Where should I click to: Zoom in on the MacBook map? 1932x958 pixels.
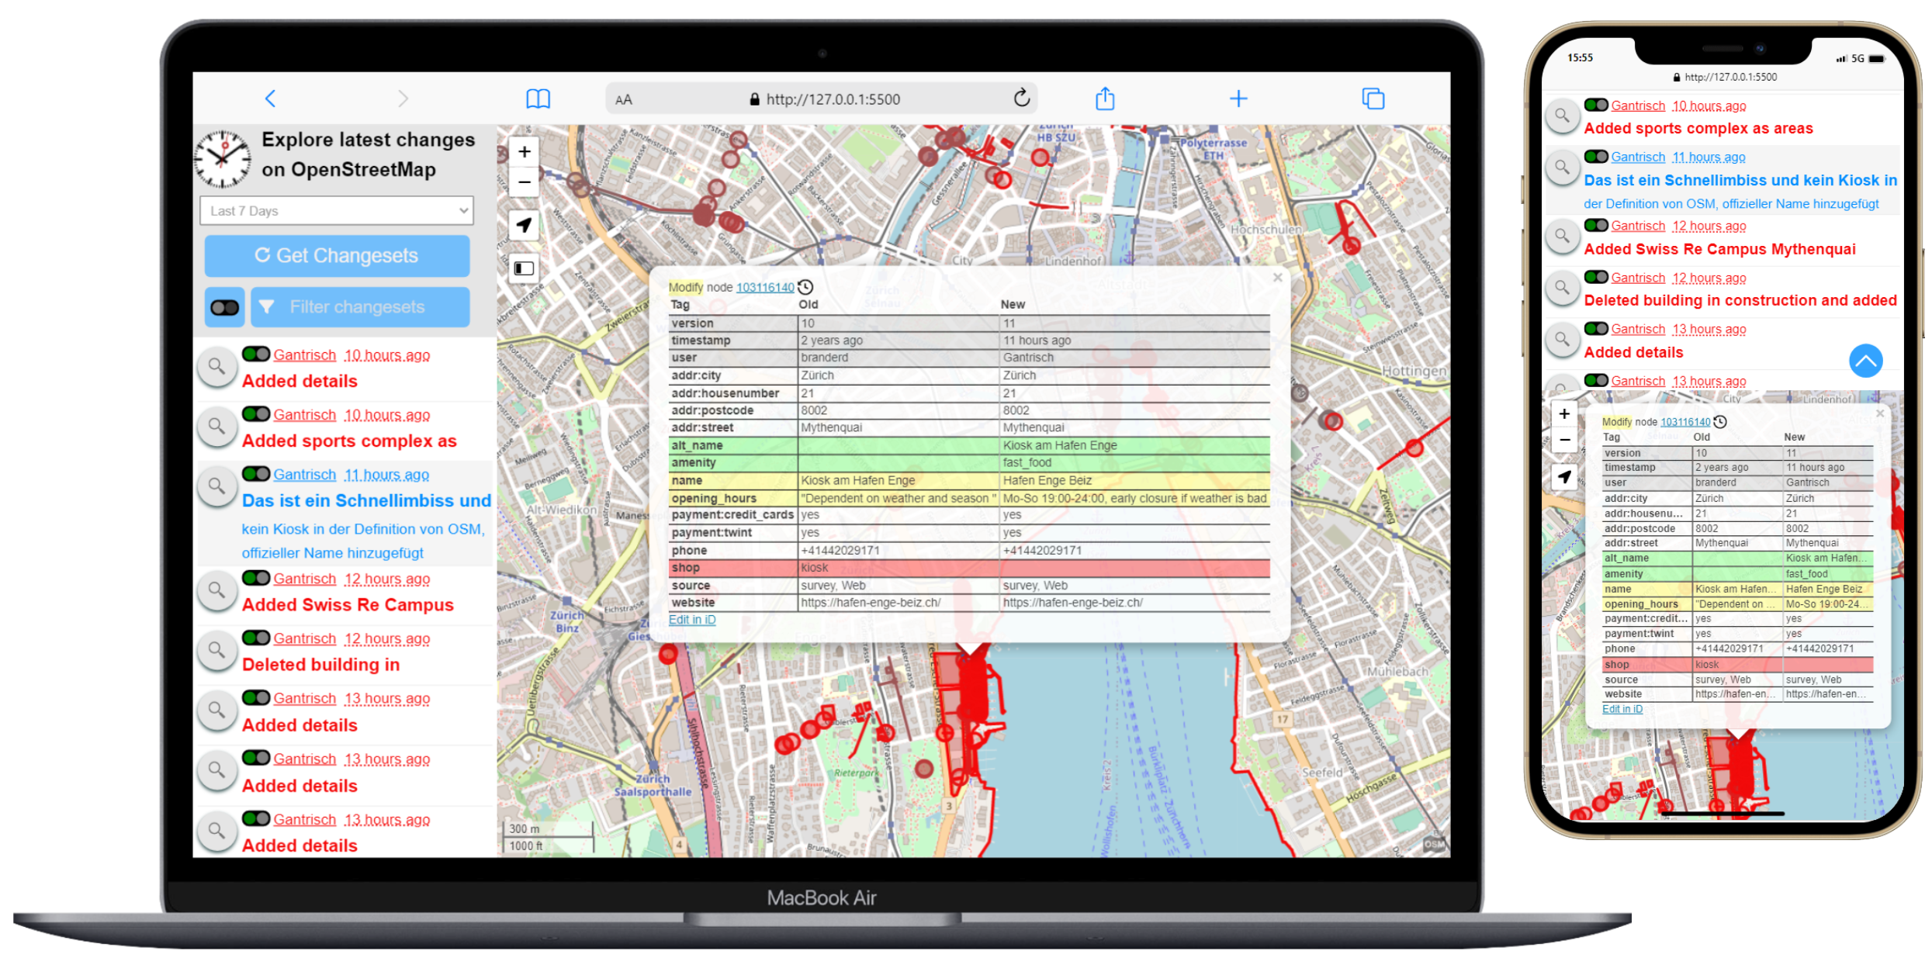(525, 152)
